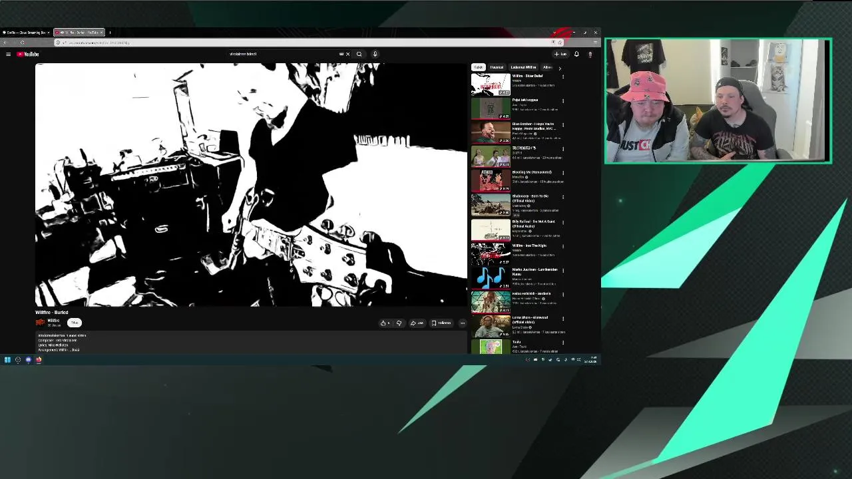
Task: Open Discord from the taskbar
Action: [x=28, y=360]
